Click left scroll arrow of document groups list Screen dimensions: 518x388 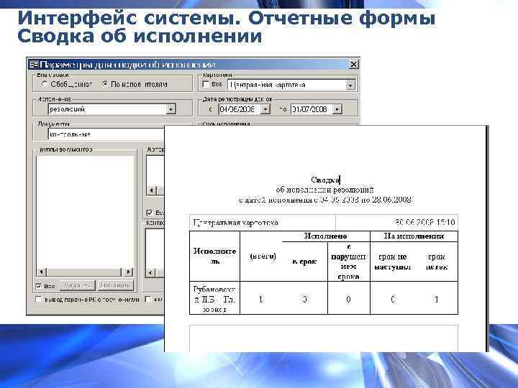[x=42, y=272]
